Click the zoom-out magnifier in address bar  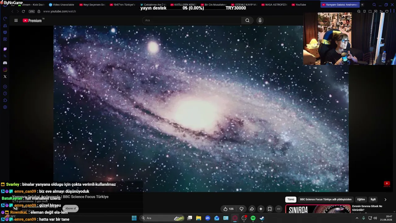[359, 11]
